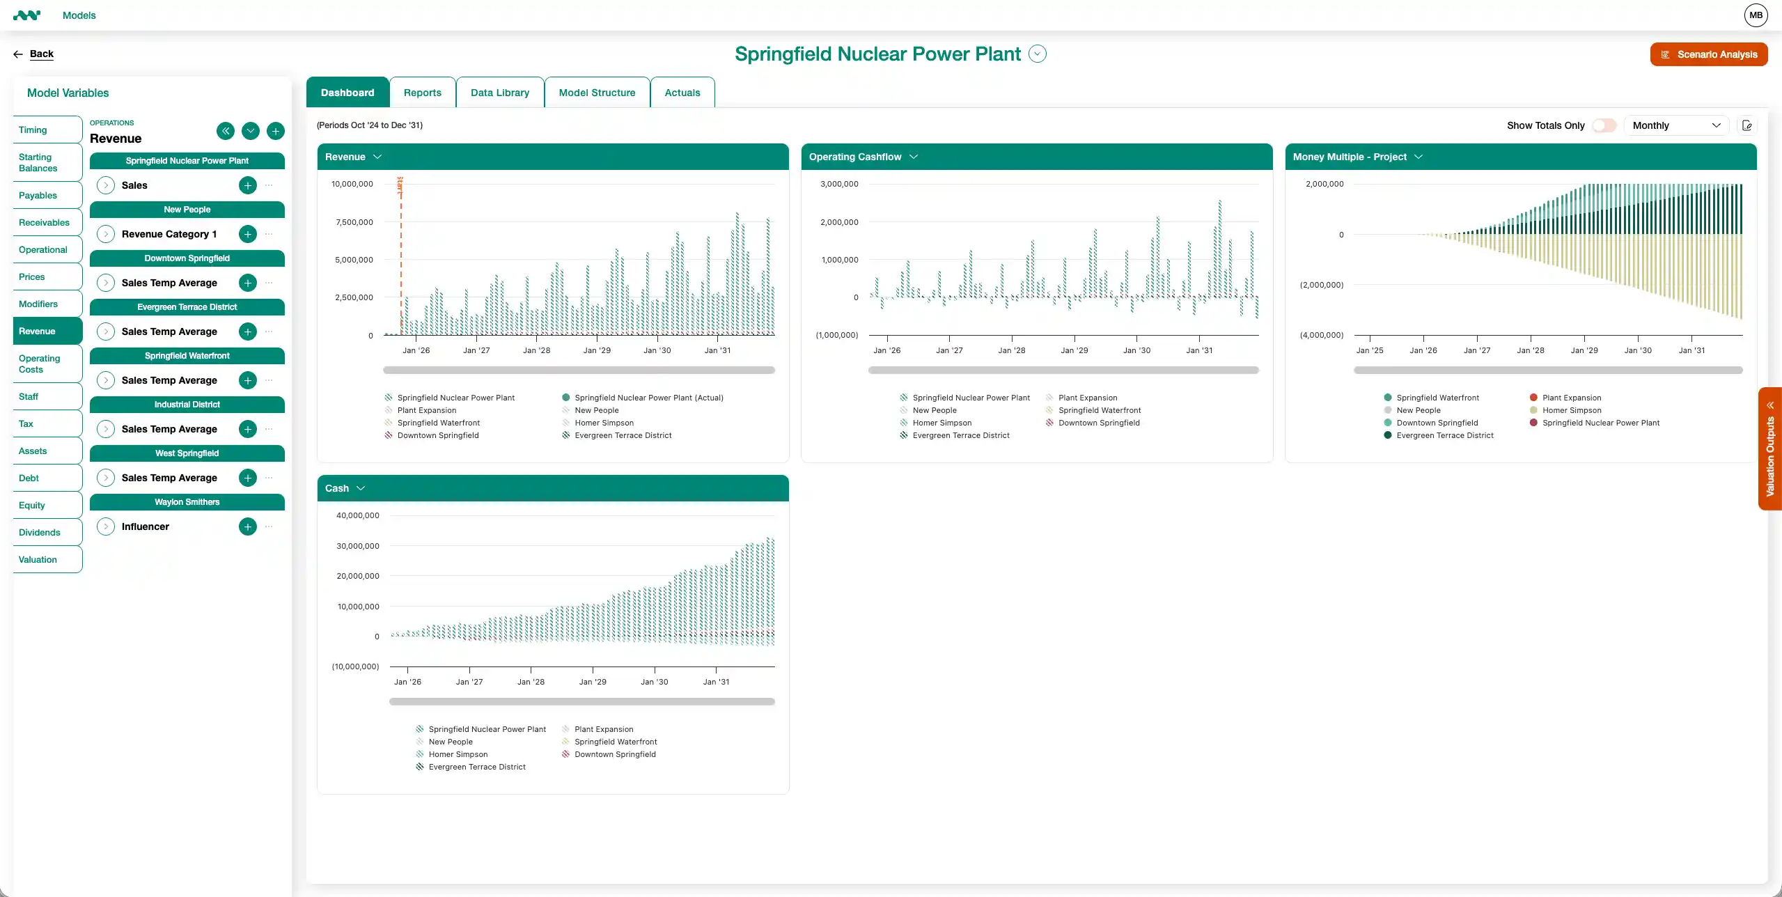Viewport: 1782px width, 897px height.
Task: Click the app logo in top-left corner
Action: (26, 15)
